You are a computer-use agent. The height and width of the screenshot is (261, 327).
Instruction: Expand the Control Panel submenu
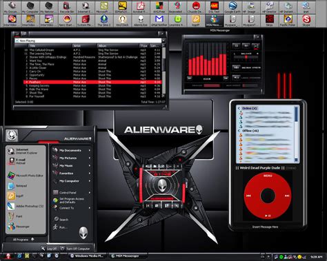(x=90, y=193)
